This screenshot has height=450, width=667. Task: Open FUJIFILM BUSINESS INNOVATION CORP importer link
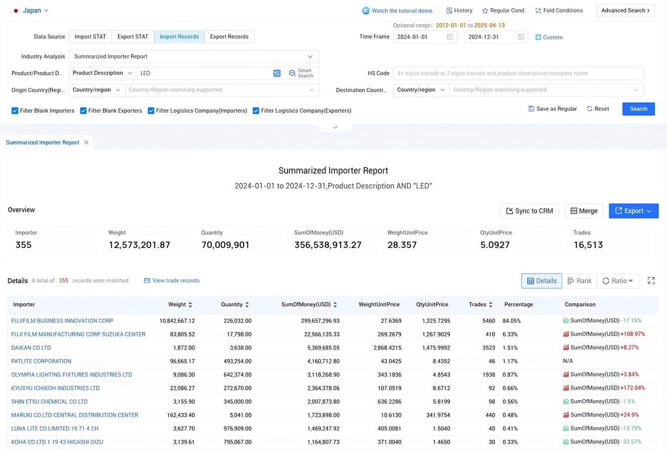pyautogui.click(x=62, y=321)
